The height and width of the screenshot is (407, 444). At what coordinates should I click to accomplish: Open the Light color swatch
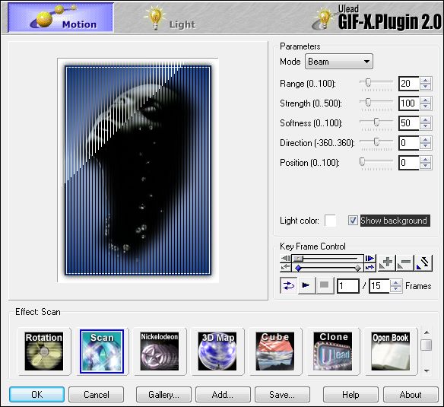(331, 221)
